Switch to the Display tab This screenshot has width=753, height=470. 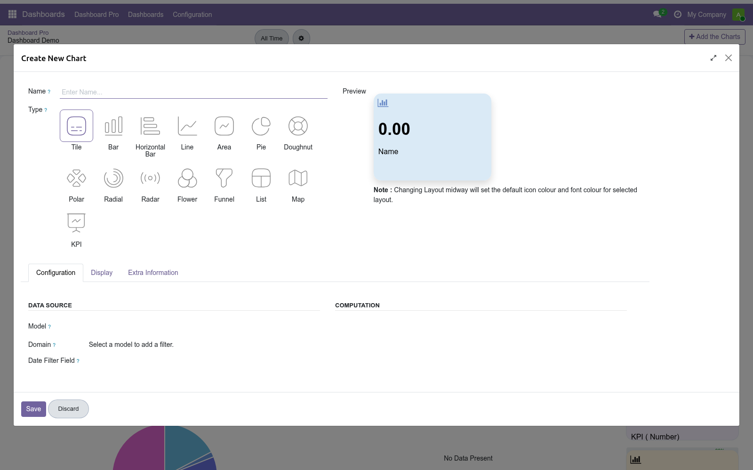[102, 273]
